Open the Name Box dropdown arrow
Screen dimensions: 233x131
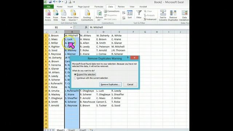click(x=71, y=27)
